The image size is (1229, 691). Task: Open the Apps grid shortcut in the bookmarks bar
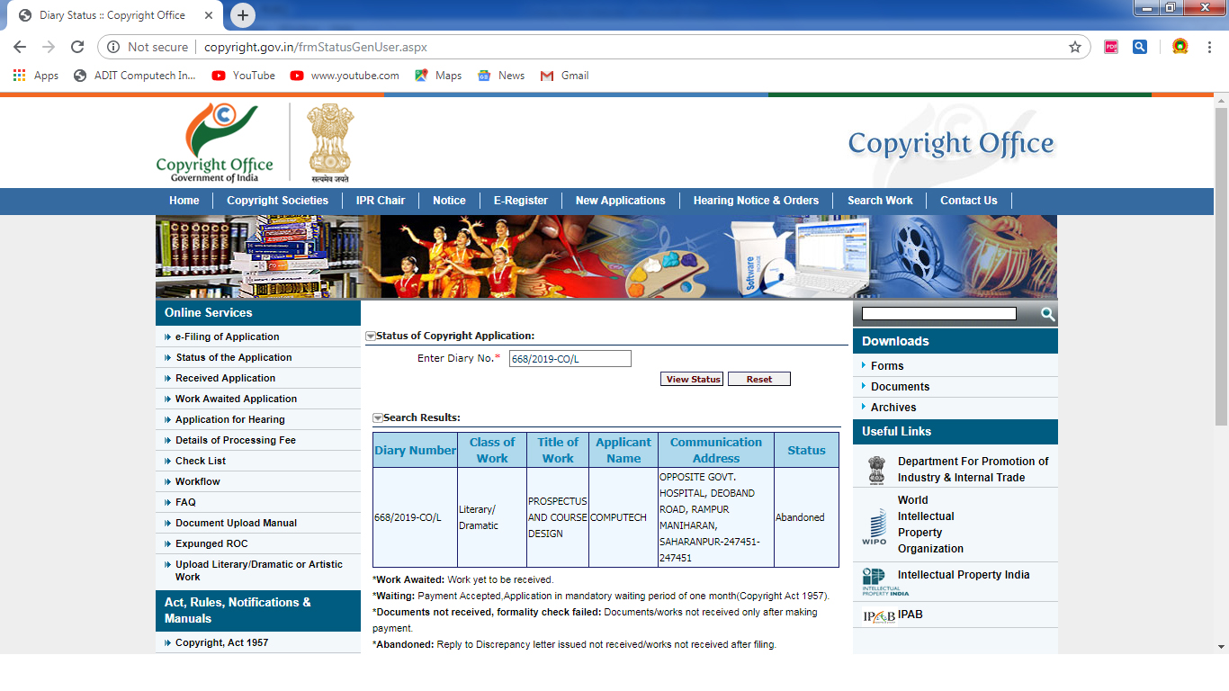(x=36, y=76)
